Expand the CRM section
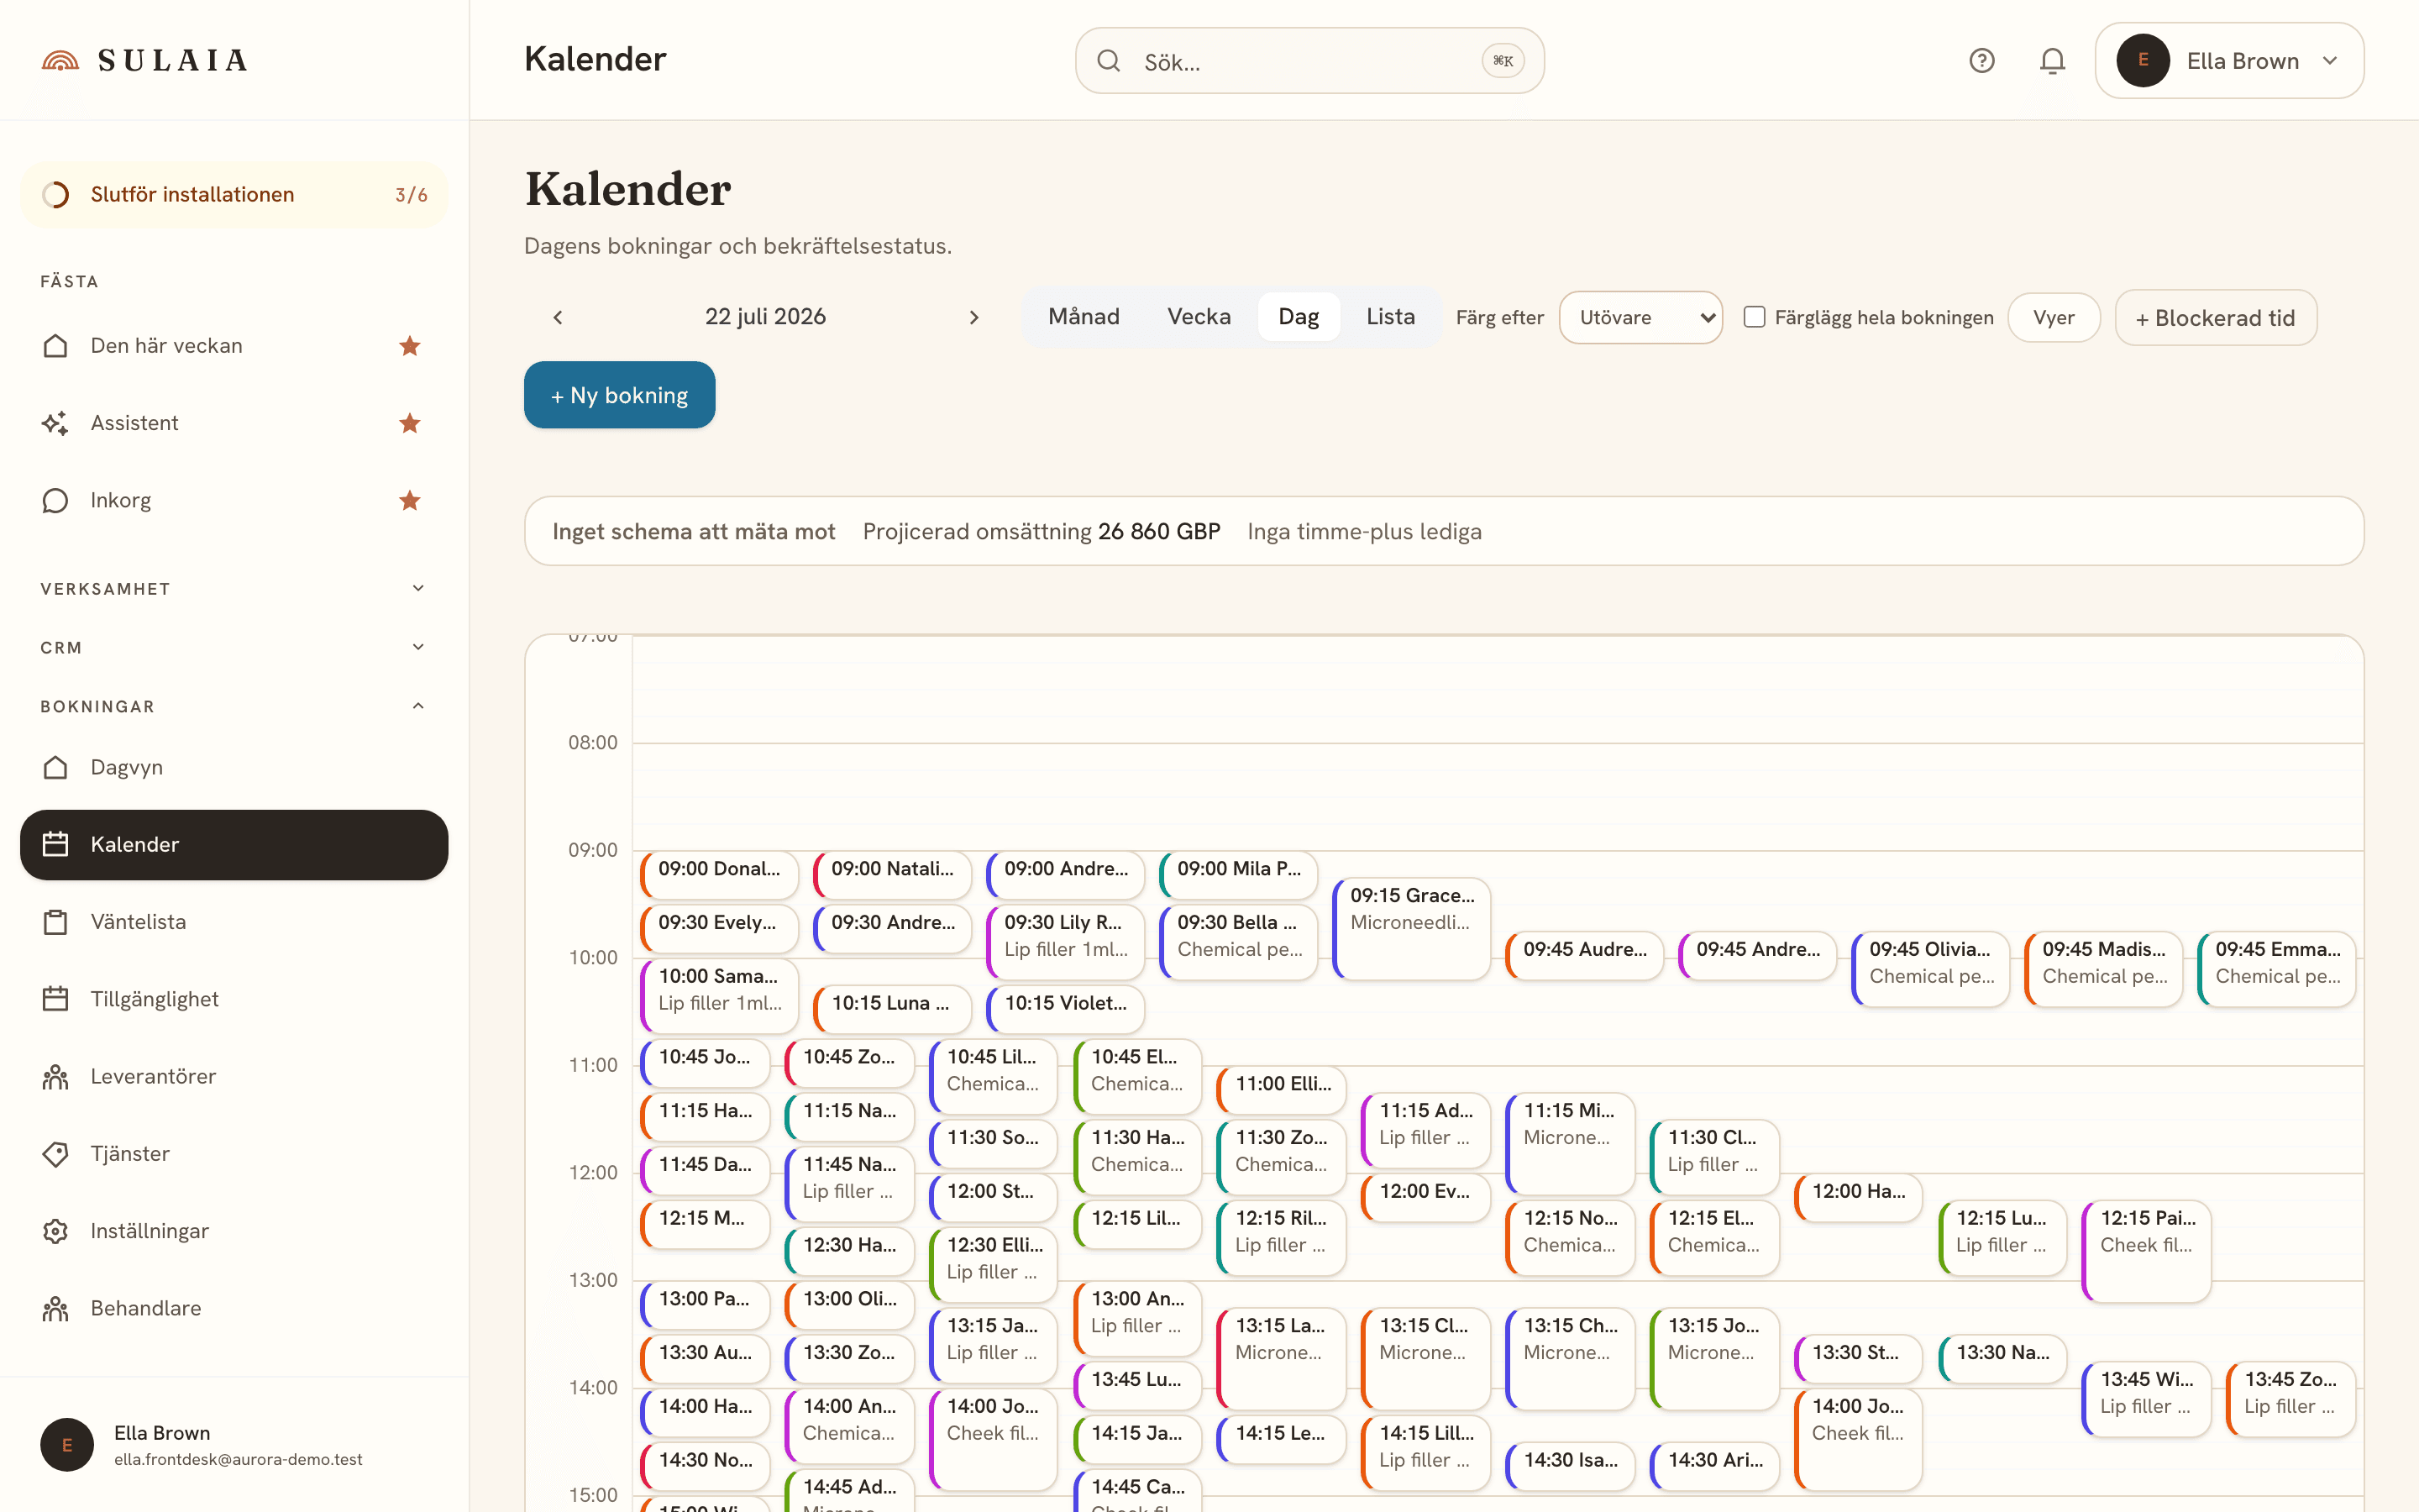The image size is (2419, 1512). pos(234,647)
